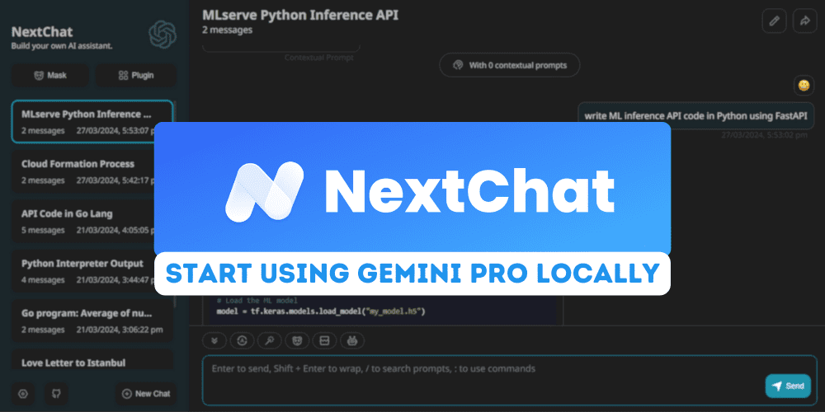Open settings from the sidebar bottom icon
825x412 pixels.
coord(23,393)
